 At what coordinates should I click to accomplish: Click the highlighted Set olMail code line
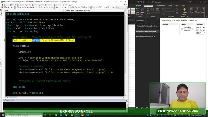click(x=44, y=40)
